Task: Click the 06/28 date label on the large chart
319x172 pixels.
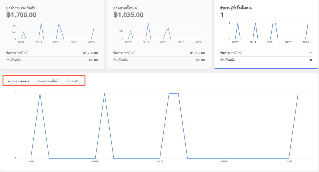Action: 224,161
